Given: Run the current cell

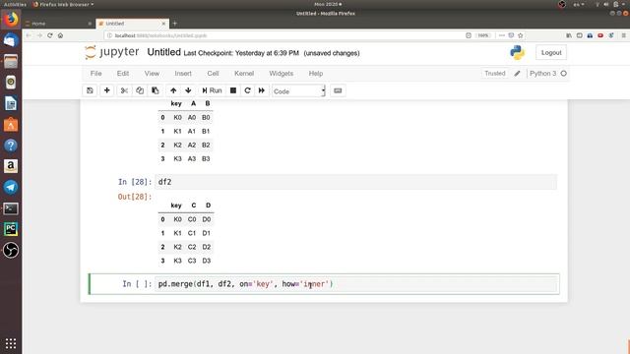Looking at the screenshot, I should pos(212,90).
